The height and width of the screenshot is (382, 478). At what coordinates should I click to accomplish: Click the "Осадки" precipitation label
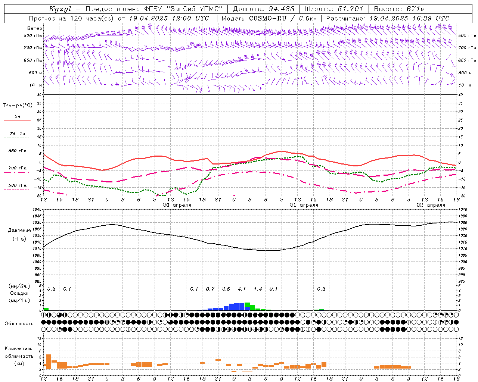19,293
